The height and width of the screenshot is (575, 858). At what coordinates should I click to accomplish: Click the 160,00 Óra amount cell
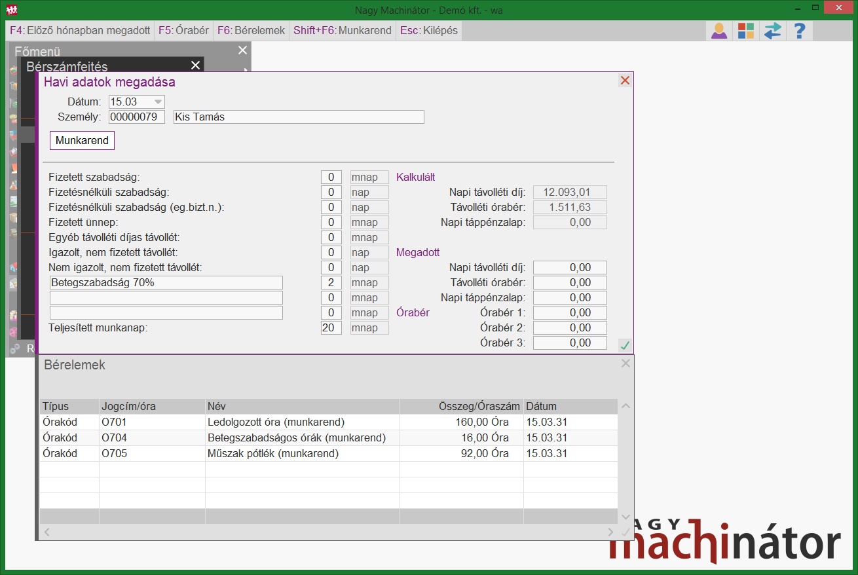pos(462,422)
